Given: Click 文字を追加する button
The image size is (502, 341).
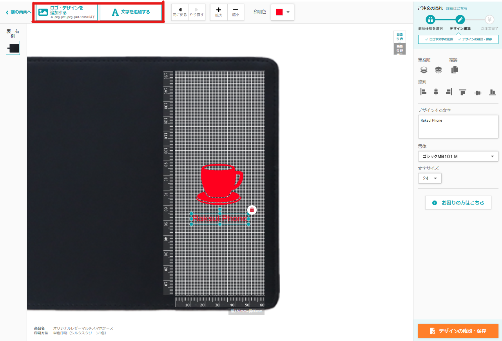Looking at the screenshot, I should click(x=131, y=12).
